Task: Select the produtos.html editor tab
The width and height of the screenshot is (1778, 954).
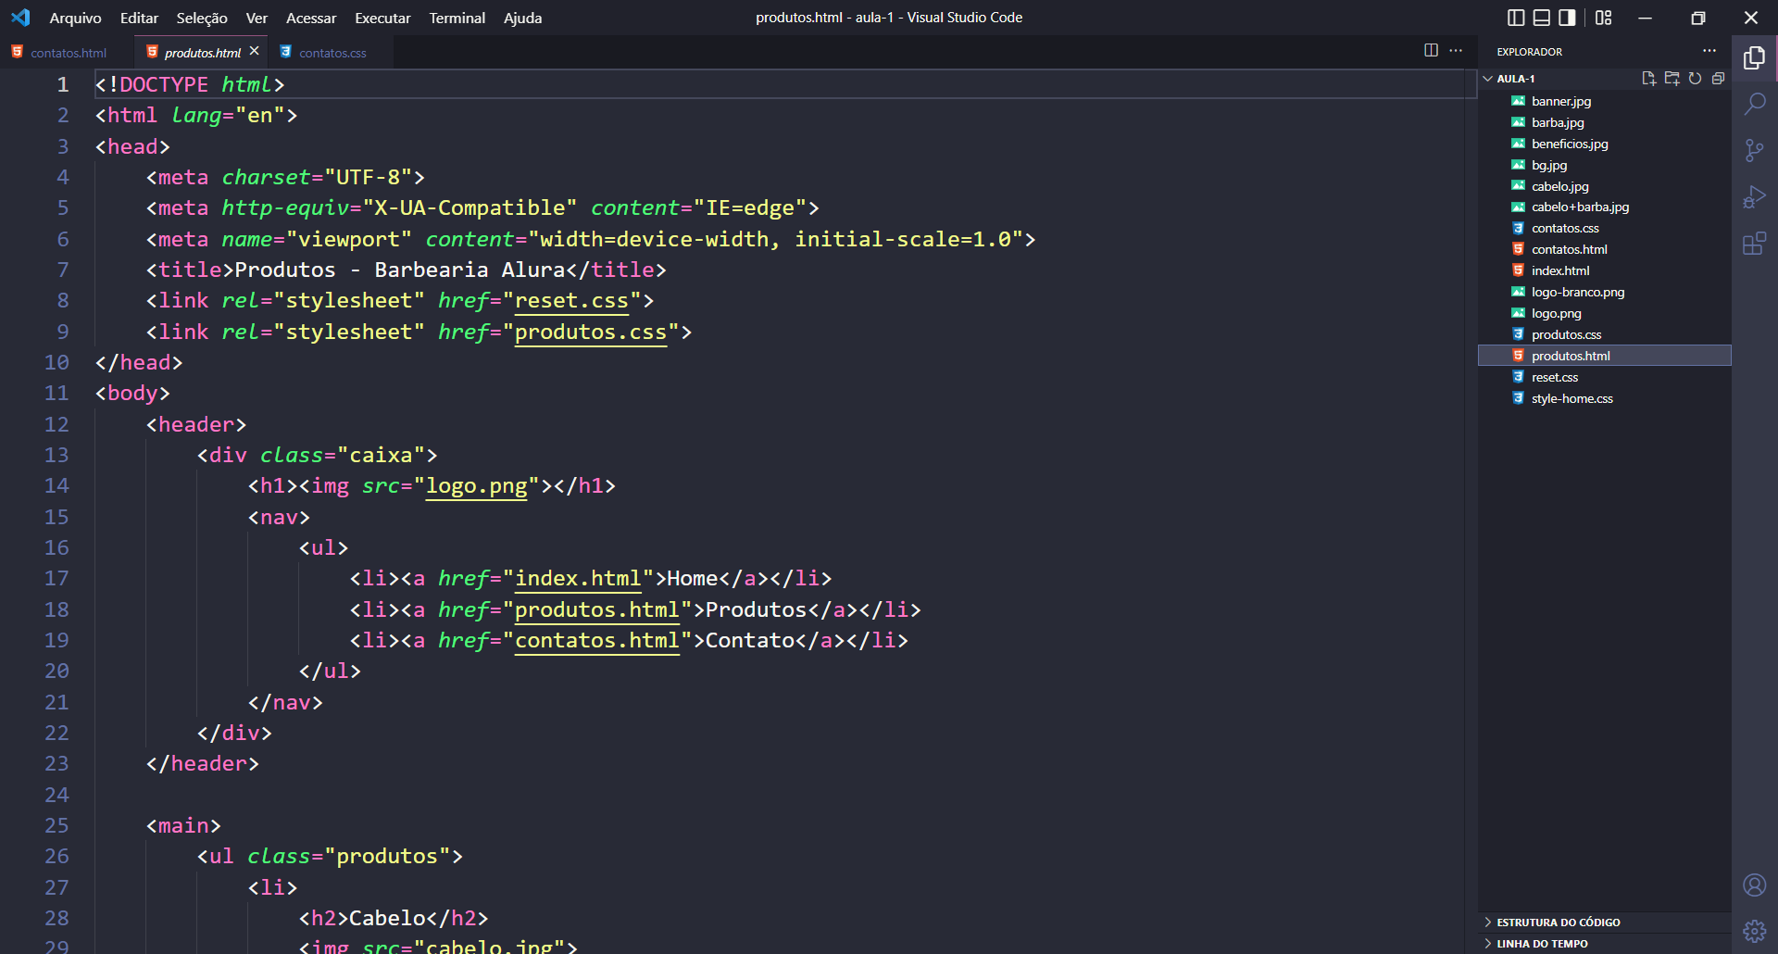Action: pyautogui.click(x=202, y=53)
